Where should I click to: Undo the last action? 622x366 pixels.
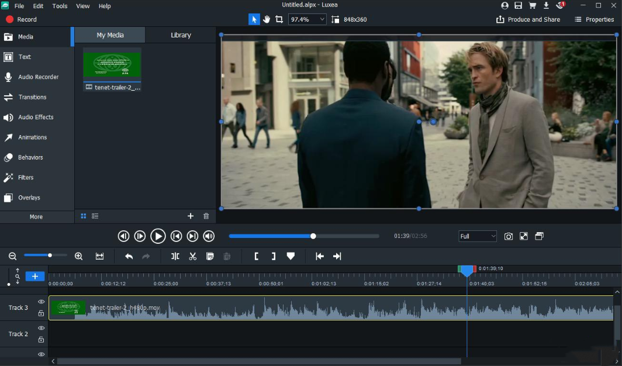[129, 256]
